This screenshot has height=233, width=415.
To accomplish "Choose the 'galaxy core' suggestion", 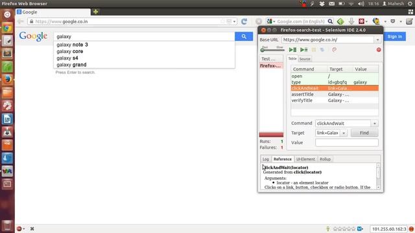I will pos(144,52).
